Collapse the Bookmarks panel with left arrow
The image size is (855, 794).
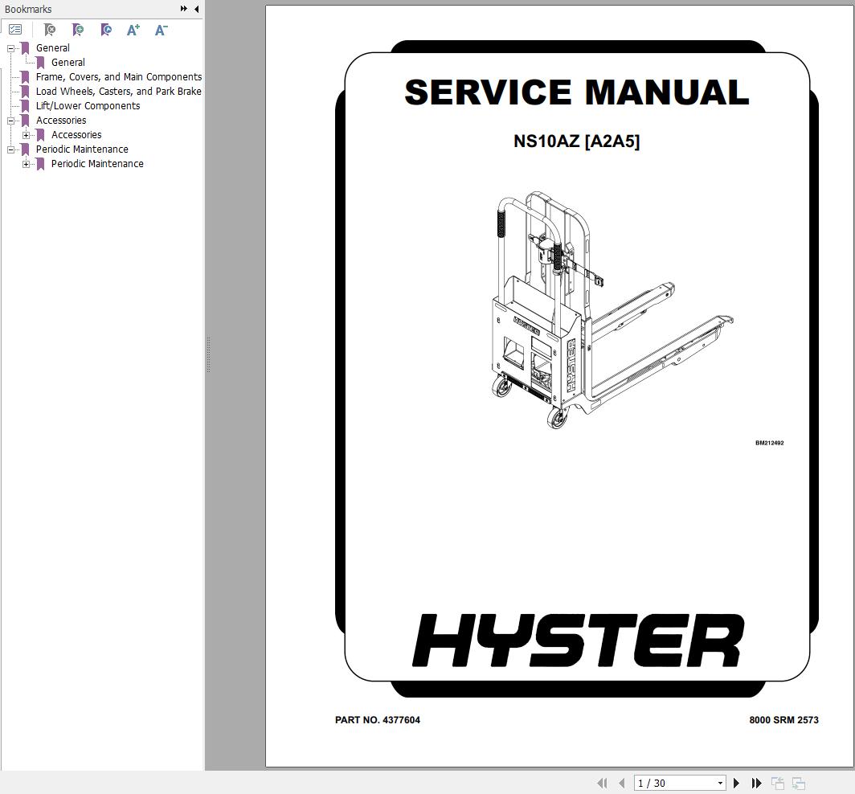coord(197,9)
